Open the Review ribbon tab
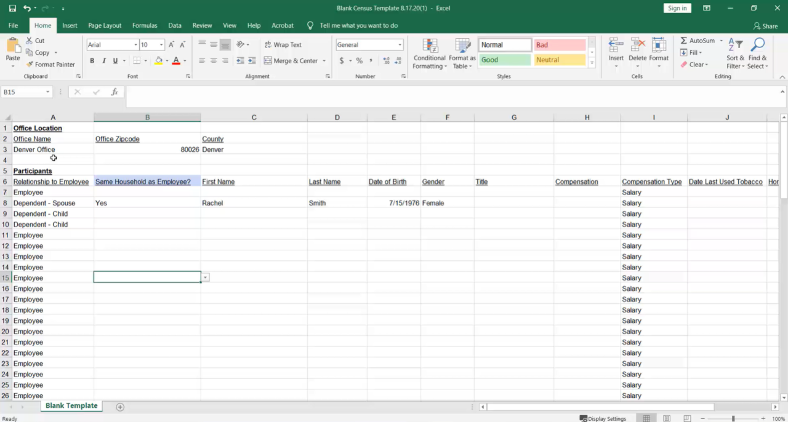 [x=202, y=25]
